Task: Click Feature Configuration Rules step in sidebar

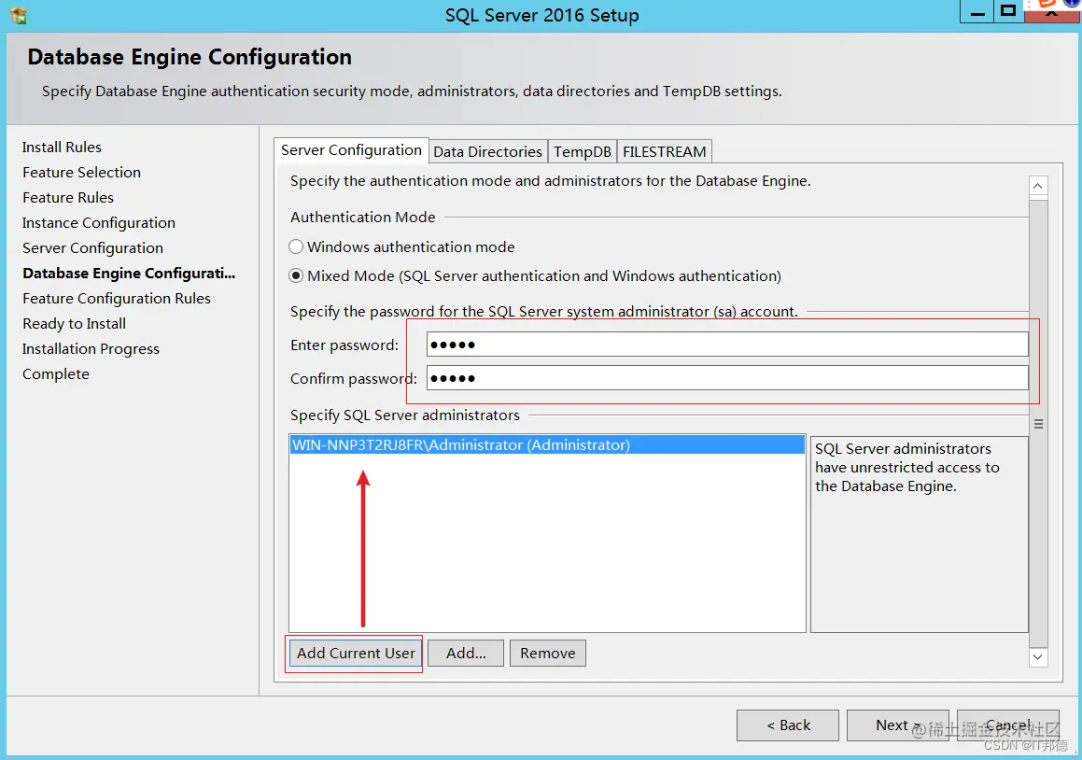Action: coord(117,298)
